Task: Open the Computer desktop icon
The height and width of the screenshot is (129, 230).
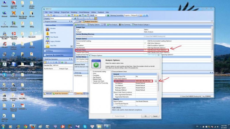Action: pyautogui.click(x=4, y=4)
